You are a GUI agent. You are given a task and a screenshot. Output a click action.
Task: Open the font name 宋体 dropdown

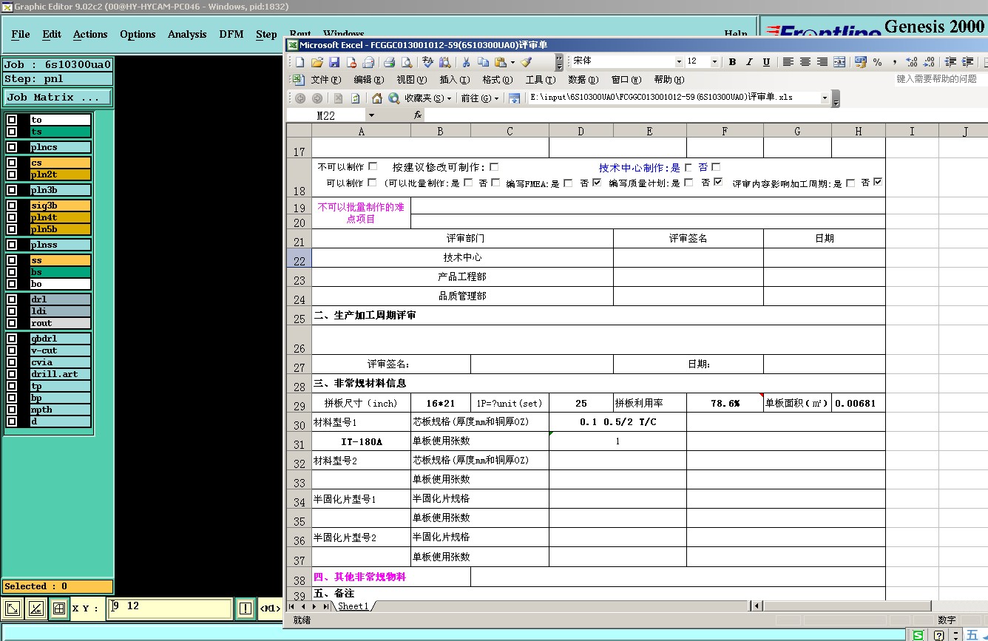(x=679, y=62)
